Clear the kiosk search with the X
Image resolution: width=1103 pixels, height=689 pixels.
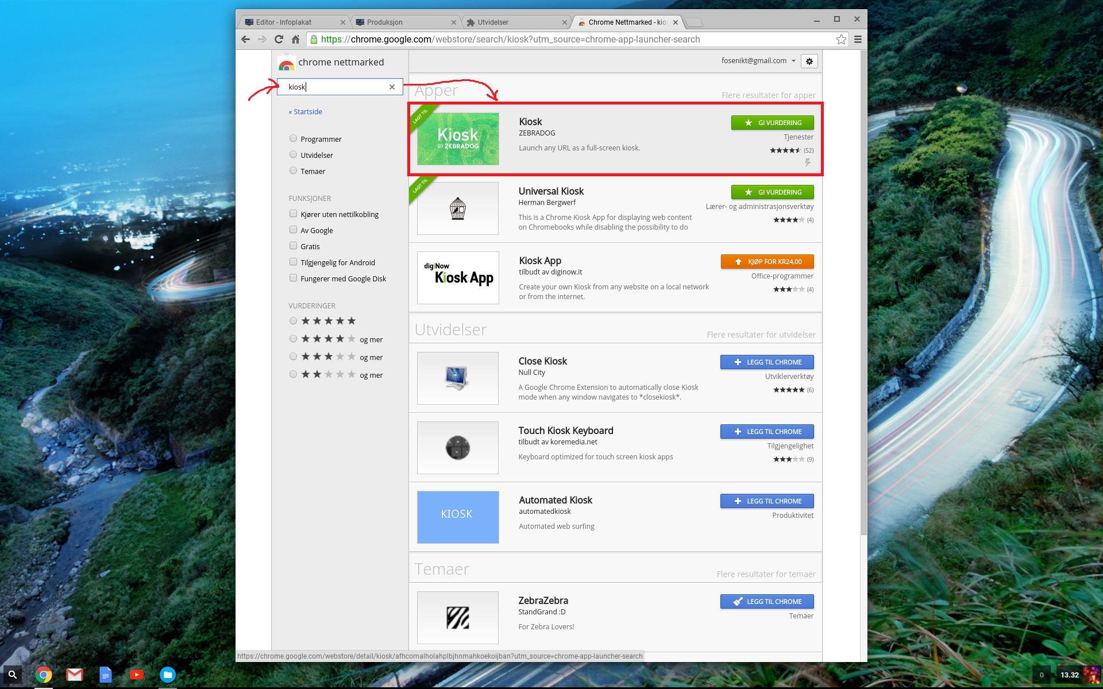click(392, 87)
